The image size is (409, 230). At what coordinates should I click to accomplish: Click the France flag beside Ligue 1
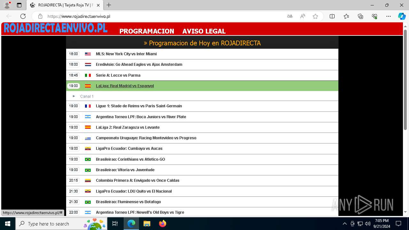click(x=88, y=106)
